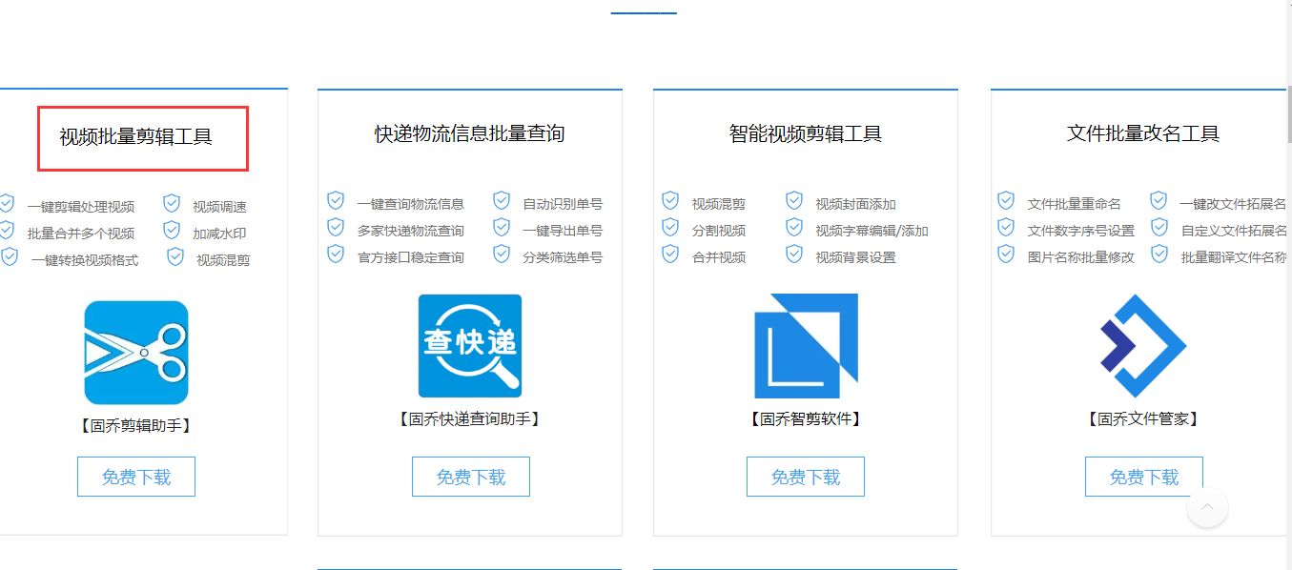Viewport: 1292px width, 570px height.
Task: Click the back-to-top round arrow button
Action: (1207, 507)
